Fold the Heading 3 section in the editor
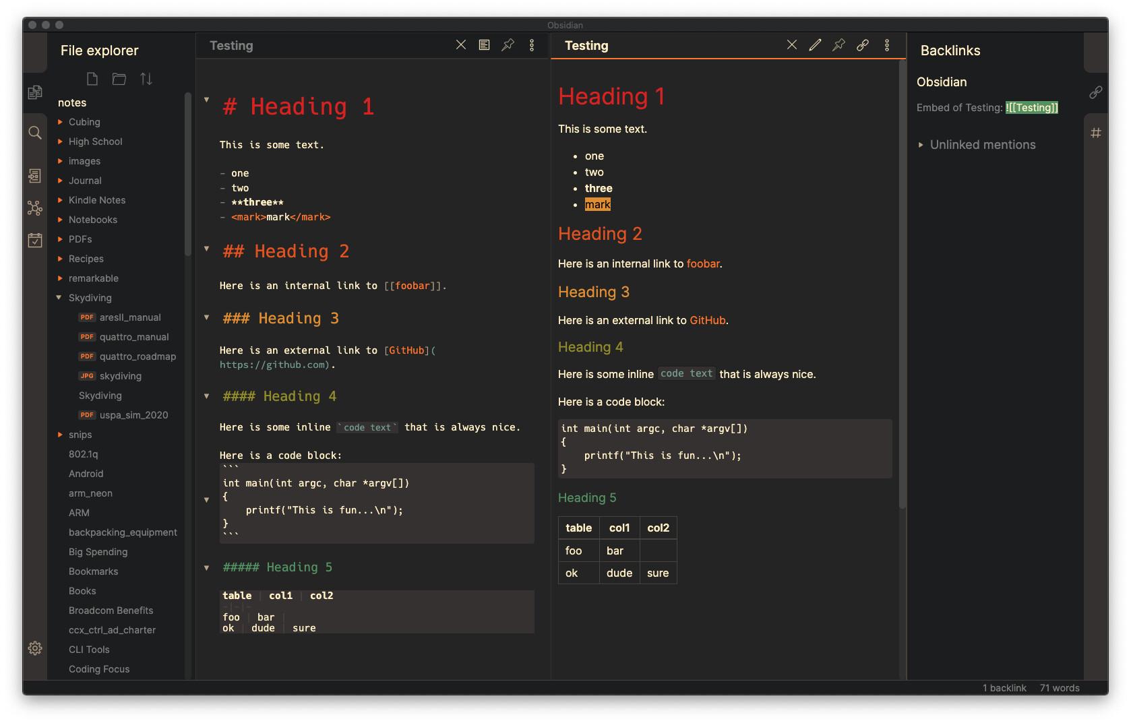Screen dimensions: 1131x723 [207, 317]
